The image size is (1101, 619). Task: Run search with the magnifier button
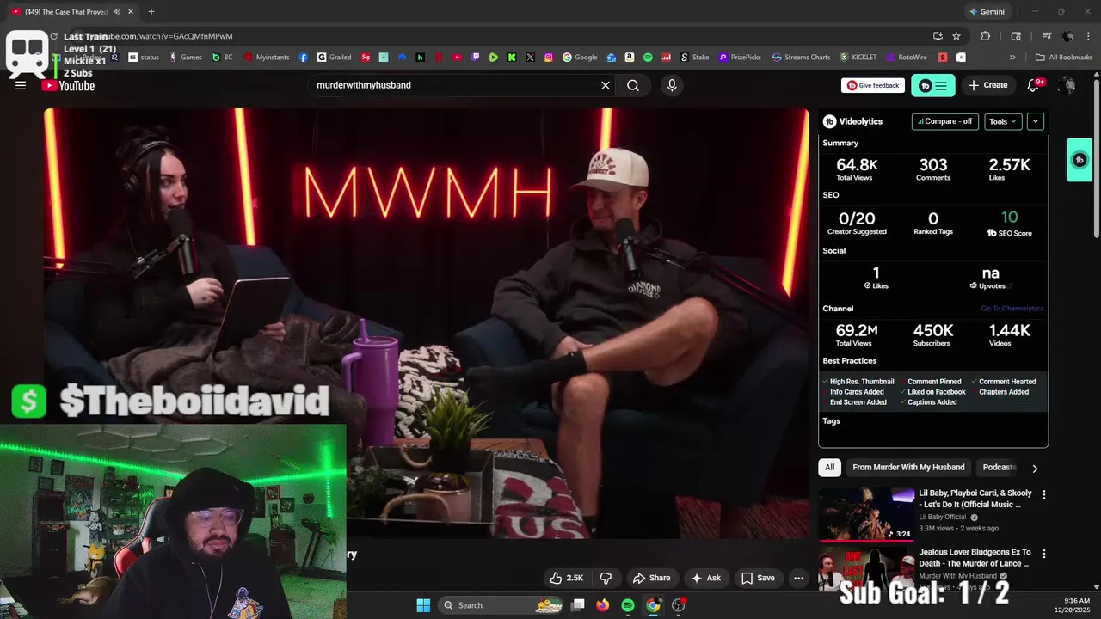[x=633, y=85]
